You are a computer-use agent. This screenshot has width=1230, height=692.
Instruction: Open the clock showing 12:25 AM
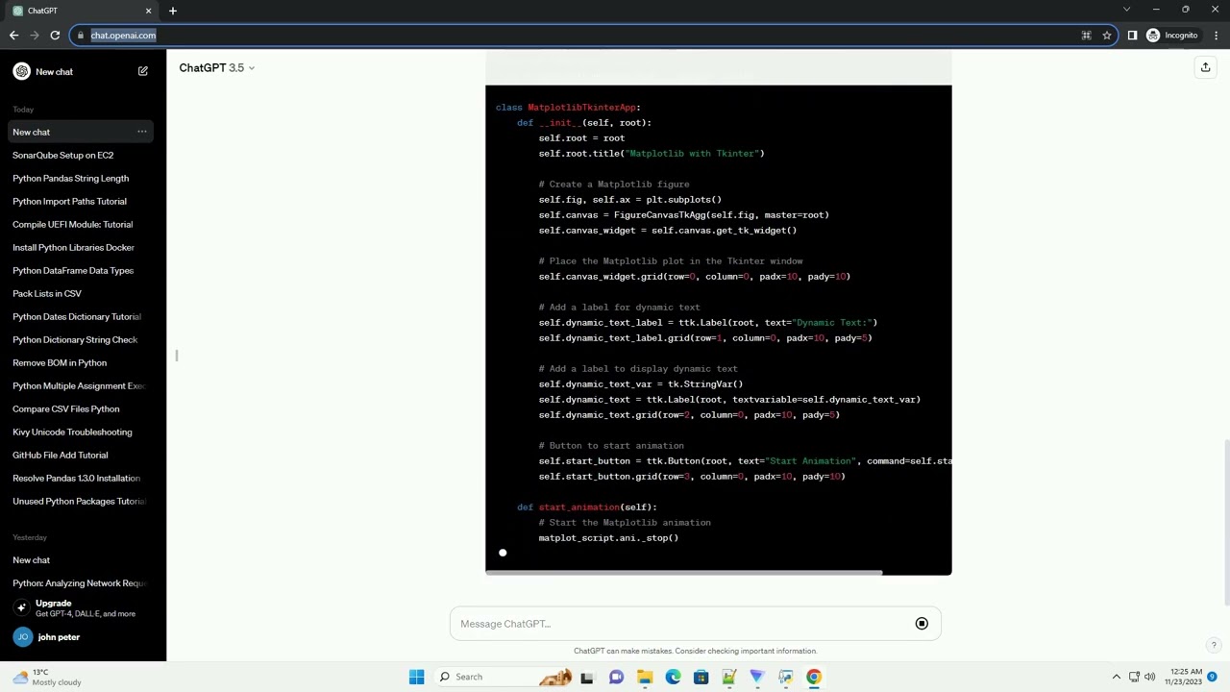click(x=1183, y=677)
